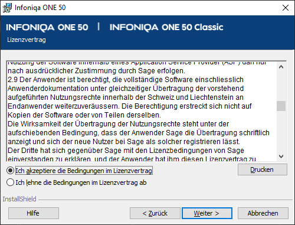The image size is (295, 225).
Task: Click the license scrollbar thumb
Action: [281, 106]
